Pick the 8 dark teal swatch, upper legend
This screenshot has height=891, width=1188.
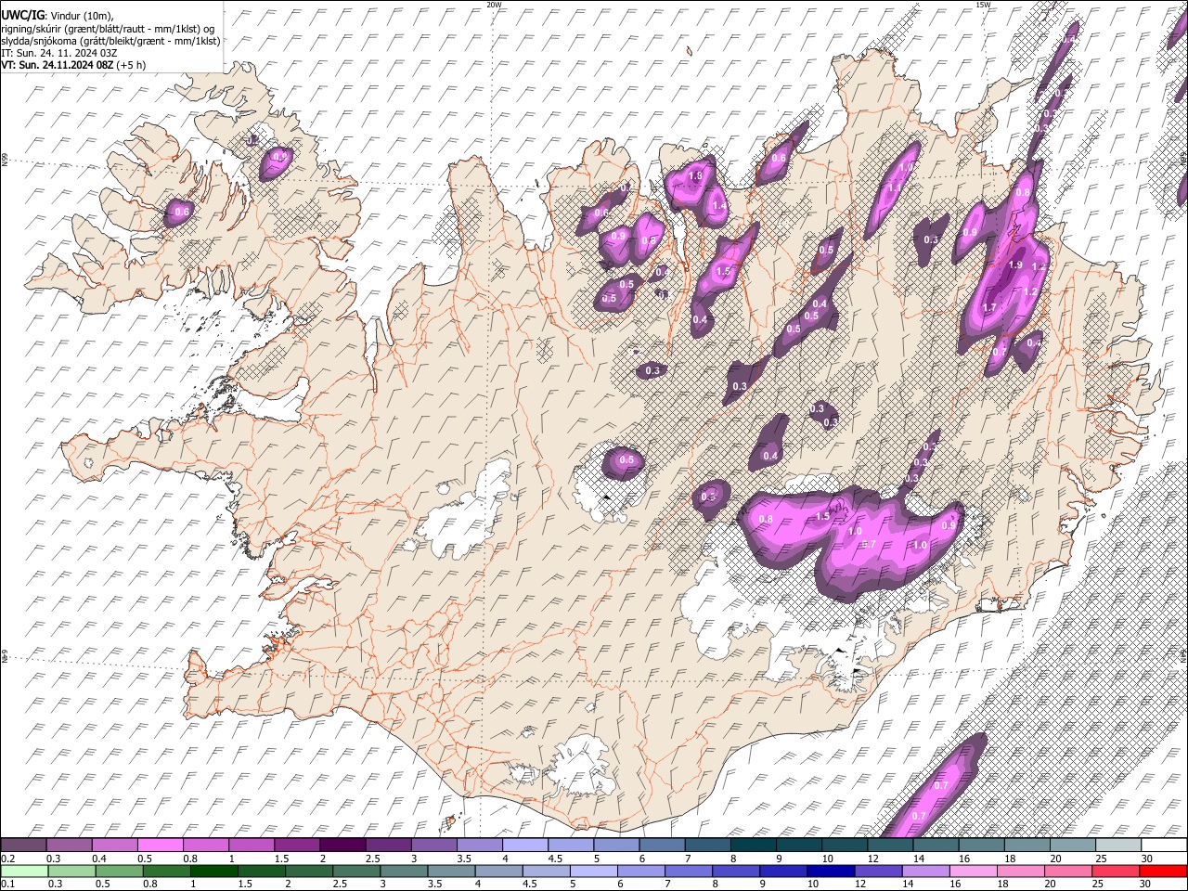(753, 846)
